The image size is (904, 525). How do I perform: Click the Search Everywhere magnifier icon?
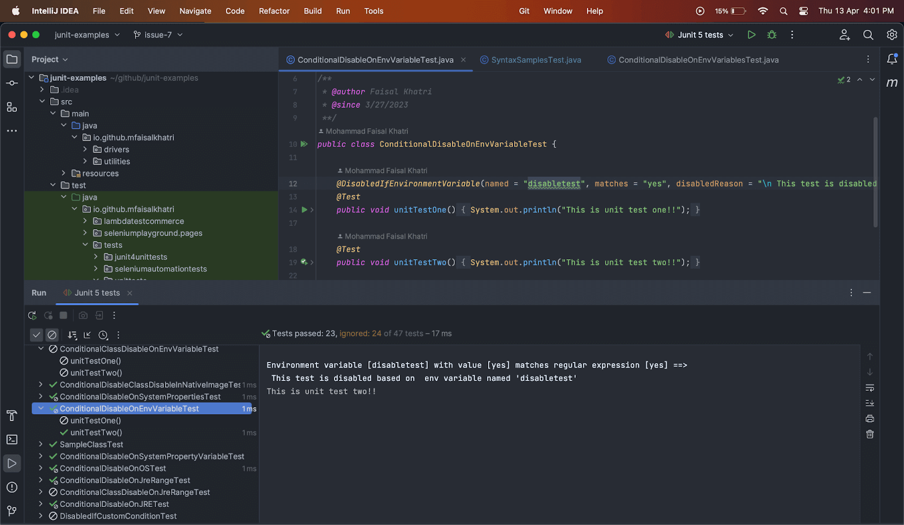[x=868, y=35]
